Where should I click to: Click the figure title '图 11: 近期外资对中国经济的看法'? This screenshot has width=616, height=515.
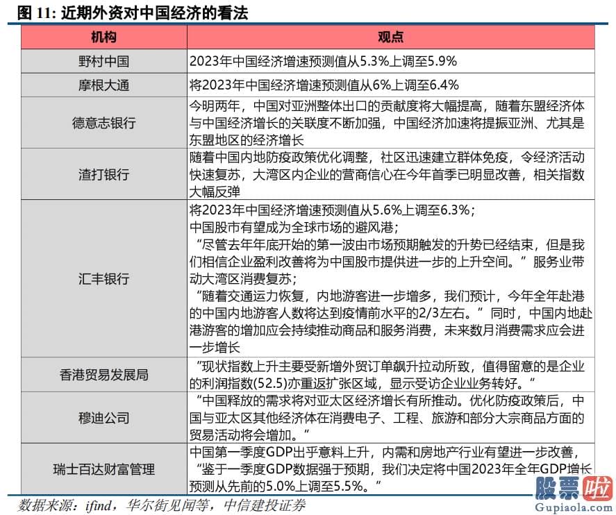point(133,12)
